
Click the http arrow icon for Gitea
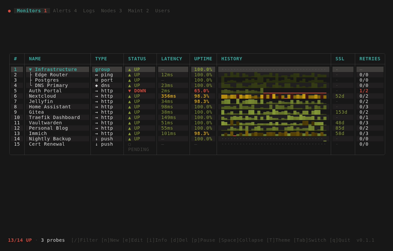point(97,112)
